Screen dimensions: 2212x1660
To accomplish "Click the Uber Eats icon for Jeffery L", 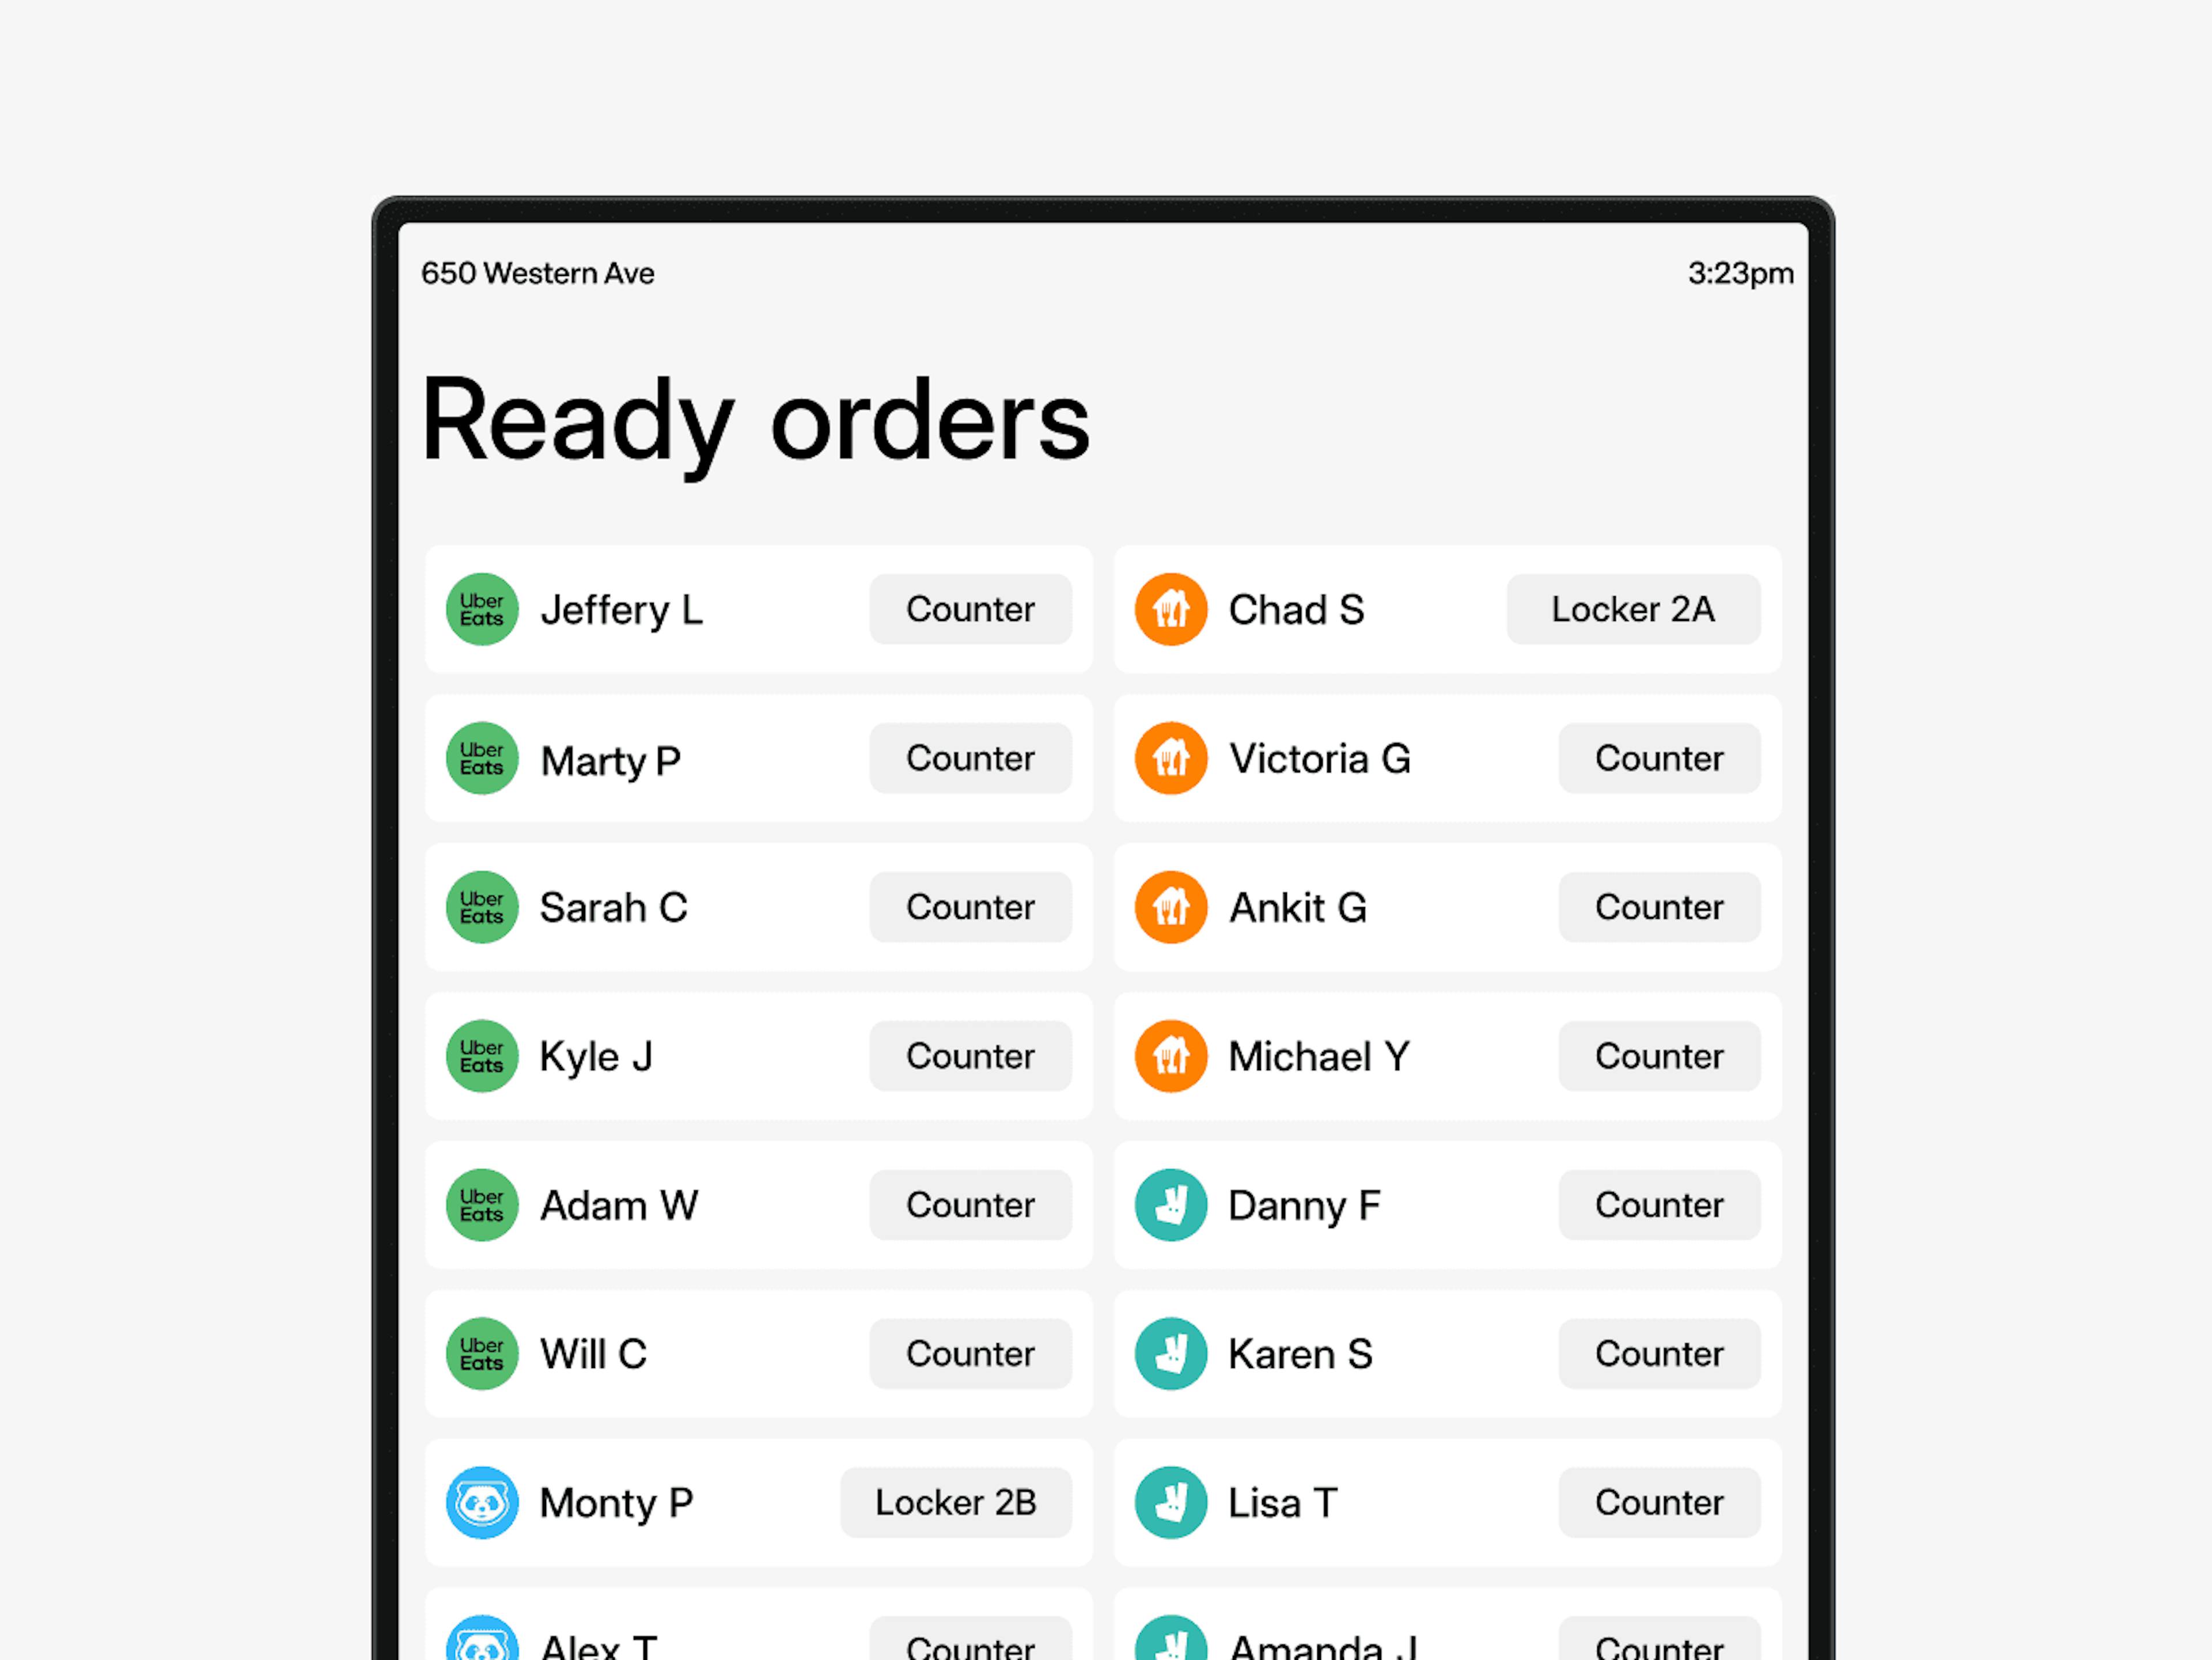I will pos(483,609).
